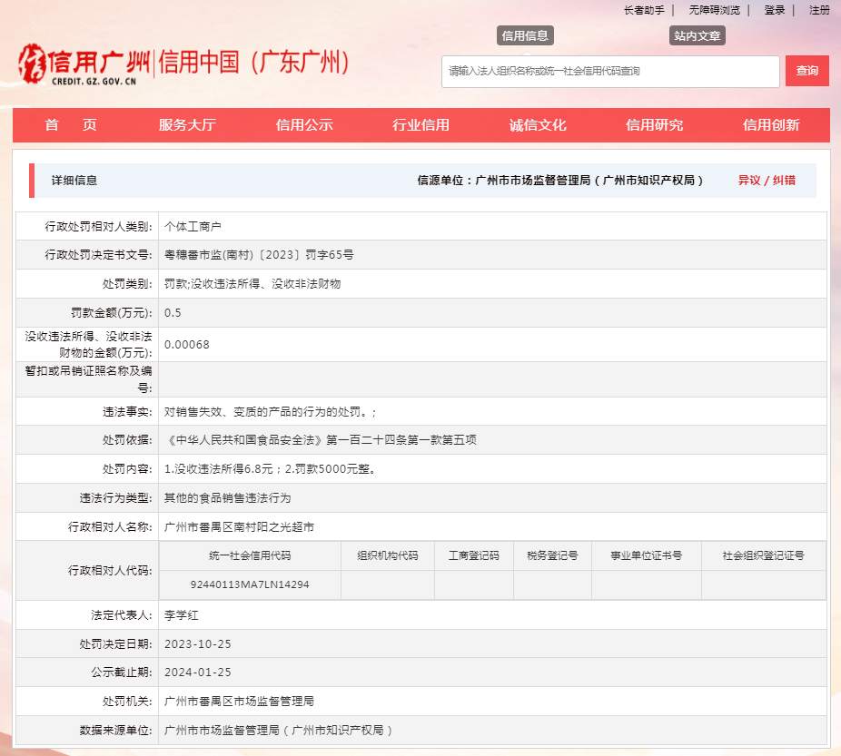Select the confiscated amount 0.00068
841x756 pixels.
tap(187, 345)
